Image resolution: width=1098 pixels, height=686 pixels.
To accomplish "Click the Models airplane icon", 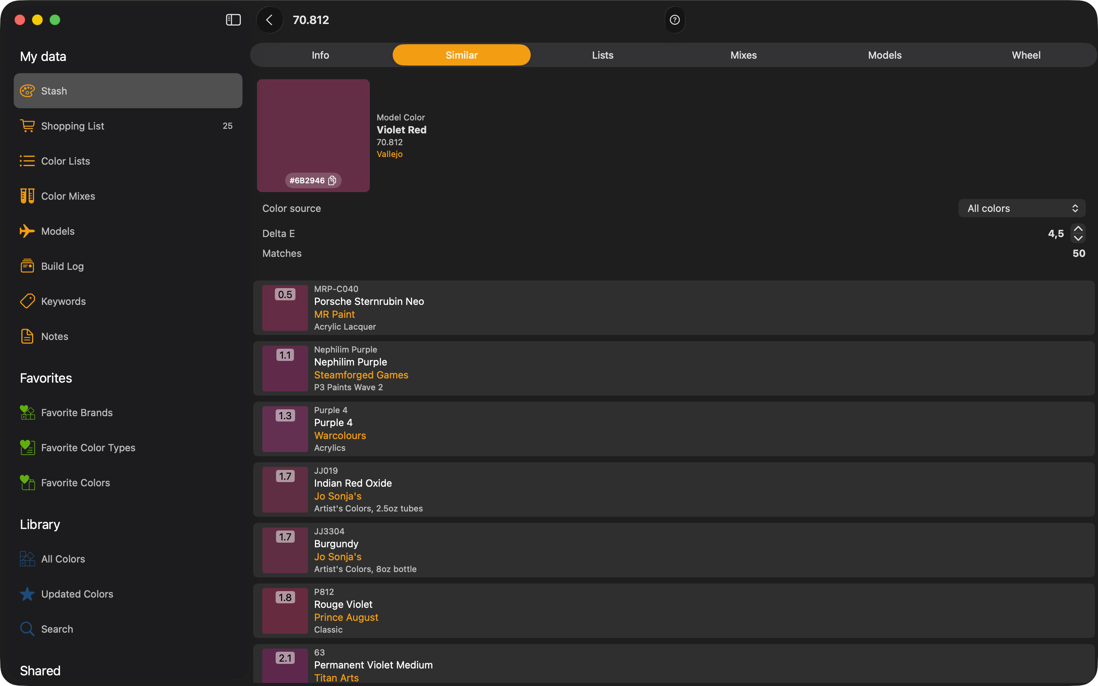I will tap(27, 231).
